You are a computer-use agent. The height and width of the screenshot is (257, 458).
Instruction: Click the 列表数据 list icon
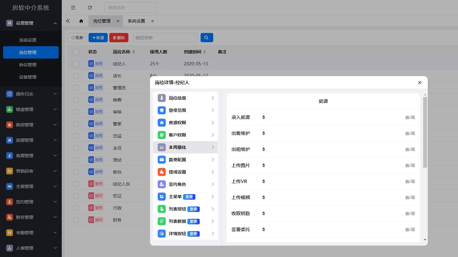click(162, 221)
